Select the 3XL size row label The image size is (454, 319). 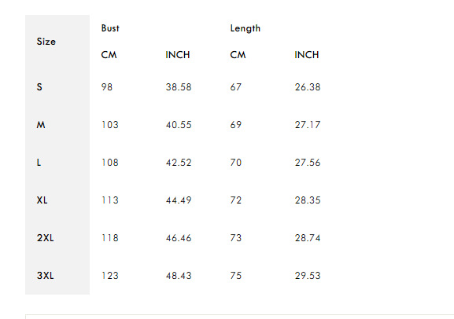coord(45,276)
